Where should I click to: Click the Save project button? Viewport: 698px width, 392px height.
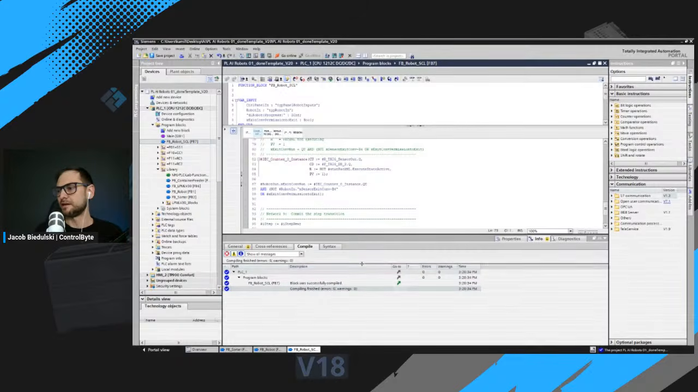(x=162, y=56)
